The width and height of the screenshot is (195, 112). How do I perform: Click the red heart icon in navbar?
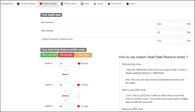point(41,4)
